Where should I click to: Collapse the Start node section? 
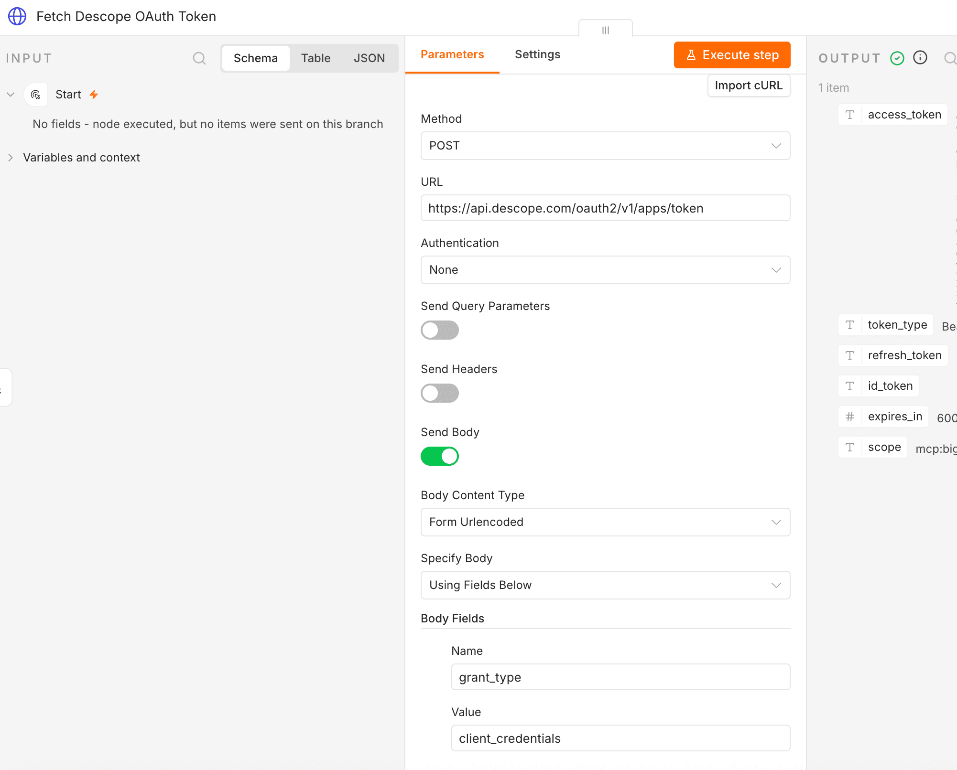click(11, 95)
